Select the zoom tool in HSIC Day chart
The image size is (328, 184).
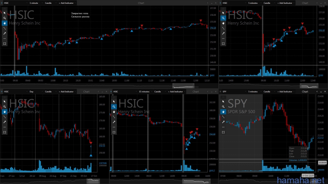(4, 107)
